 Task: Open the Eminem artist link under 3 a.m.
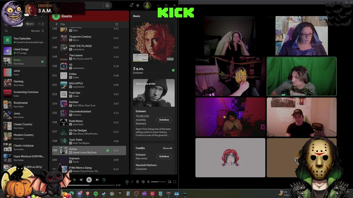pyautogui.click(x=138, y=73)
